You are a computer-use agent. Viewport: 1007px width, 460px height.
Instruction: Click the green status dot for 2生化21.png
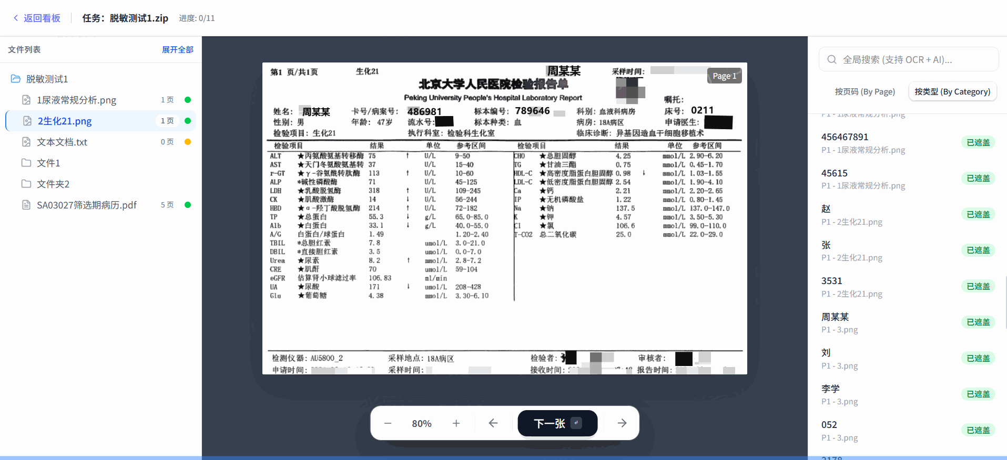coord(188,121)
